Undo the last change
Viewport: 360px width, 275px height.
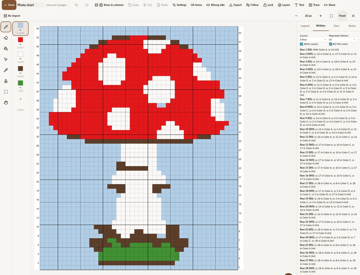pyautogui.click(x=76, y=5)
